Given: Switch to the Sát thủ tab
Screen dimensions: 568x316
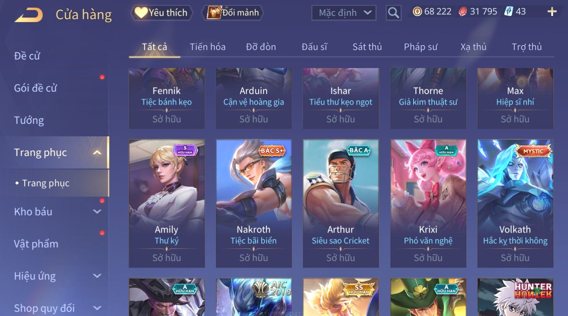Looking at the screenshot, I should (x=367, y=47).
